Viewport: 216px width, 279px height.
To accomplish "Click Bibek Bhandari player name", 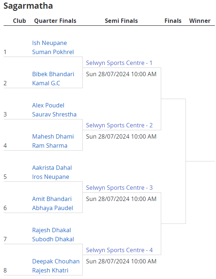I will click(53, 74).
